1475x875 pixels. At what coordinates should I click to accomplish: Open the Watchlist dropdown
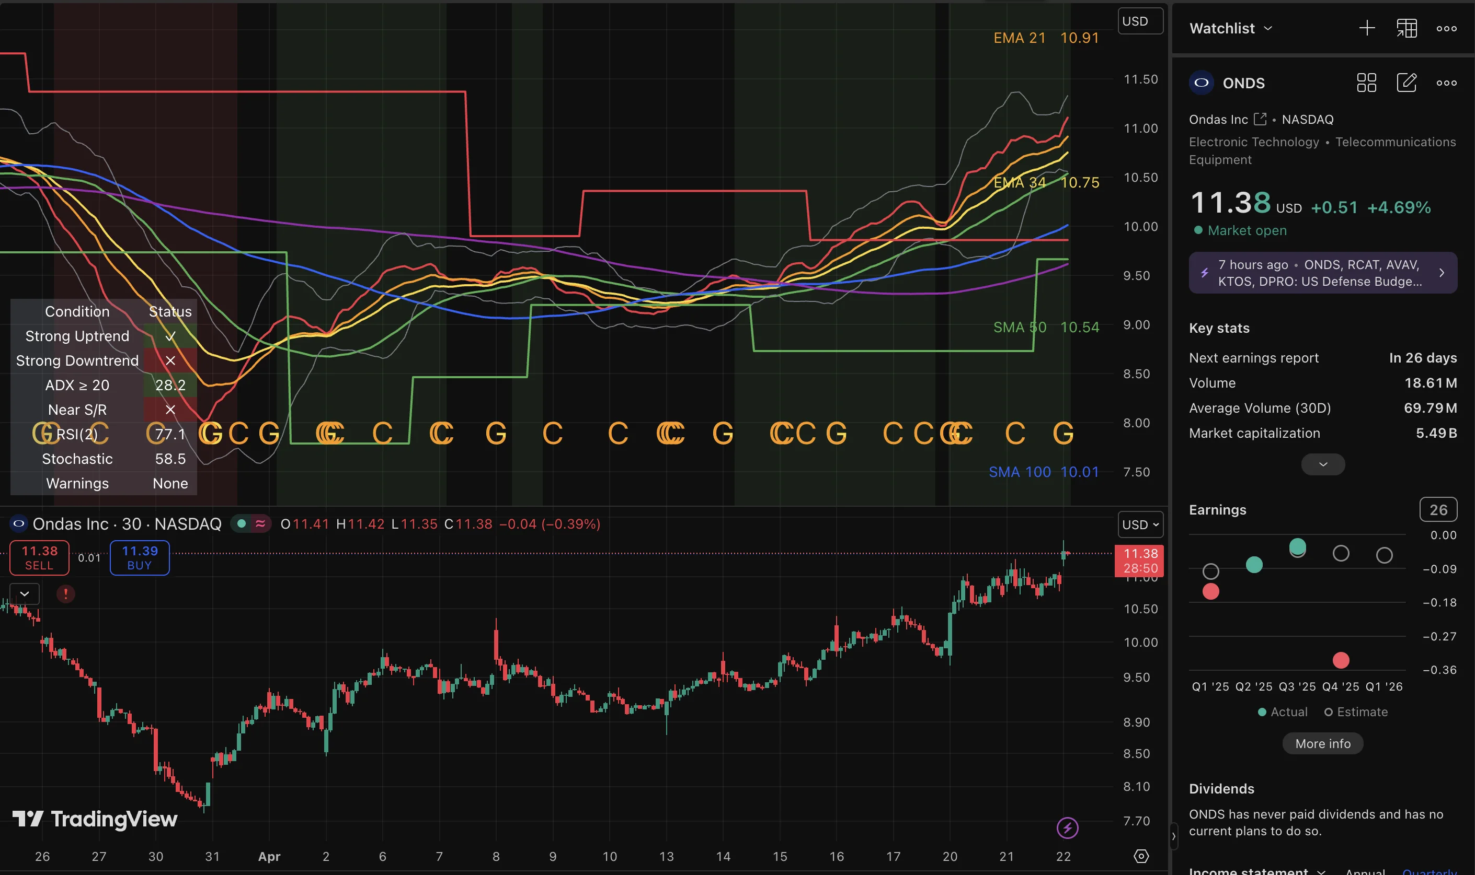click(1231, 28)
